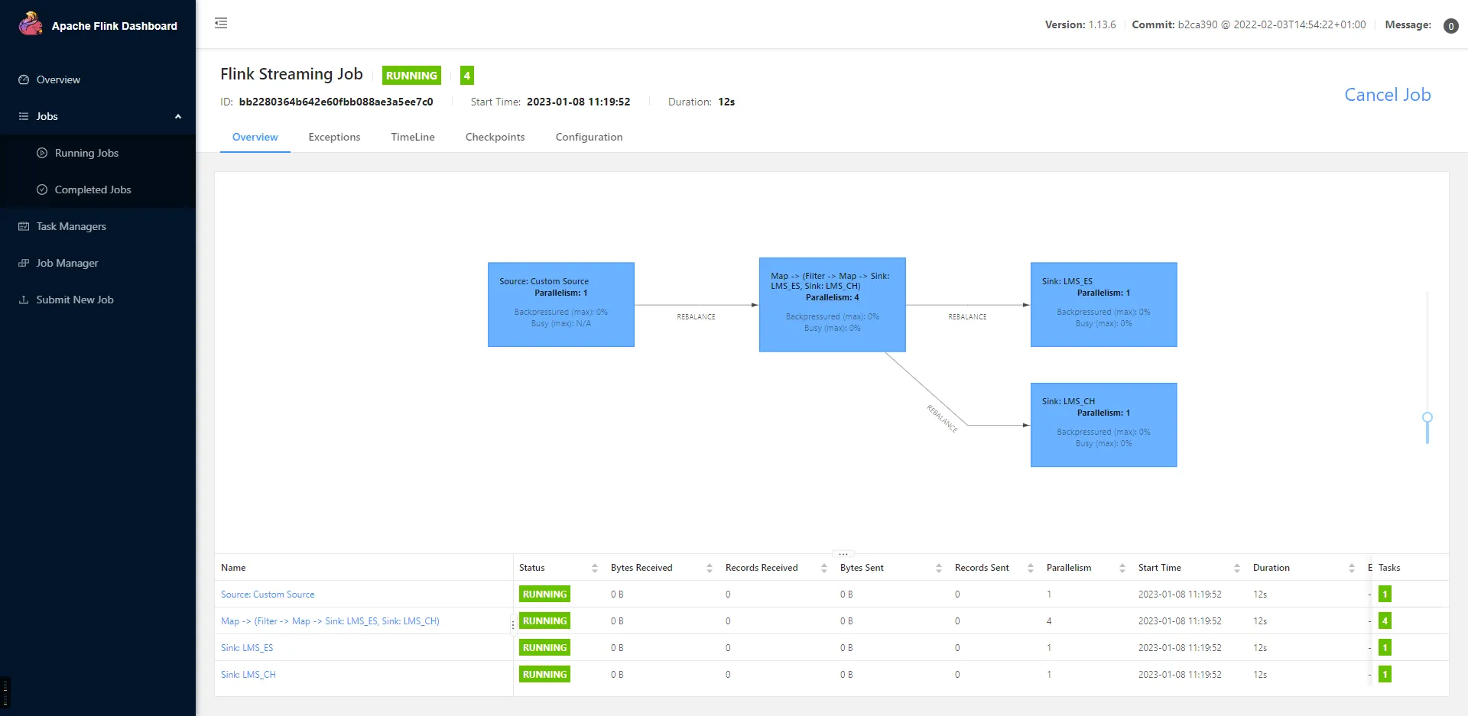Click the Job Manager sidebar icon
Viewport: 1468px width, 716px height.
(24, 263)
